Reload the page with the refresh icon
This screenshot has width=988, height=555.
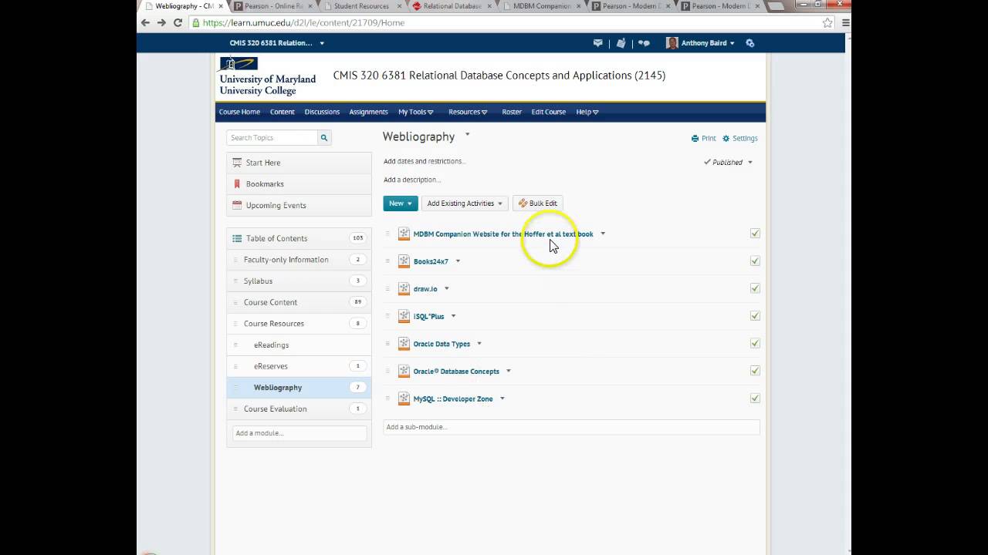[x=178, y=23]
